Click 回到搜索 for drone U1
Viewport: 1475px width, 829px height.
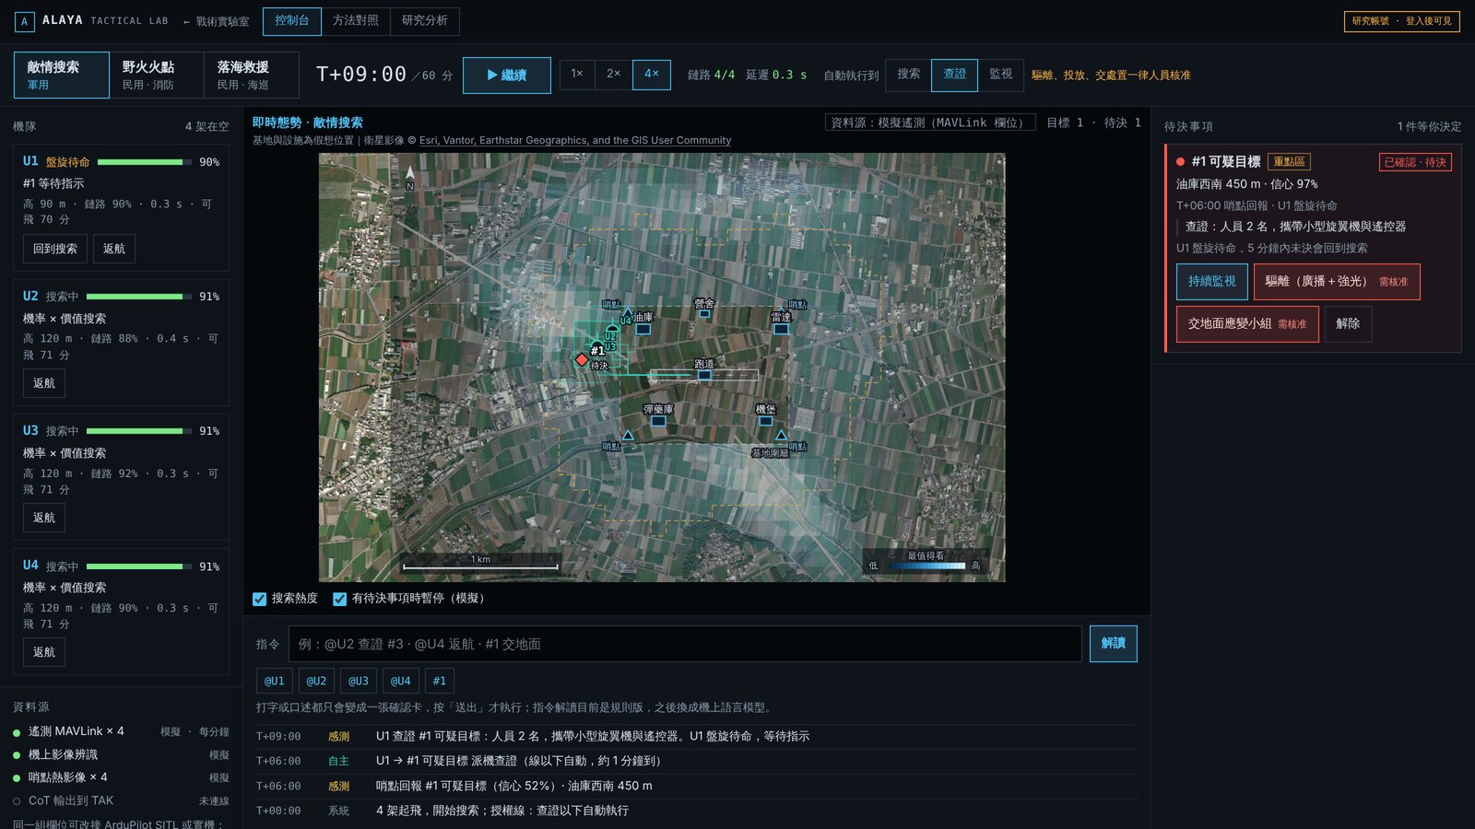pos(55,249)
